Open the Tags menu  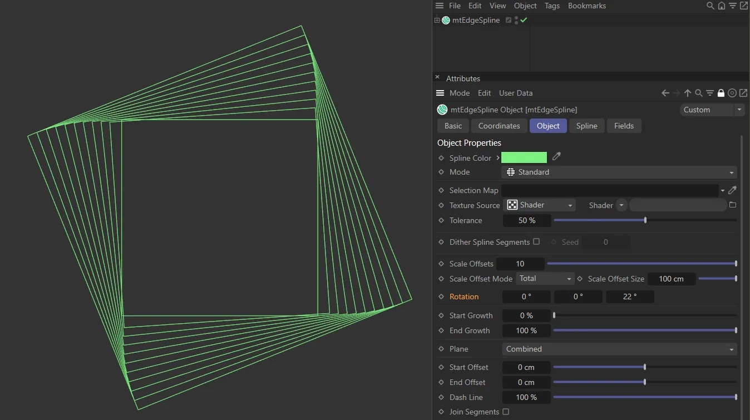point(552,6)
